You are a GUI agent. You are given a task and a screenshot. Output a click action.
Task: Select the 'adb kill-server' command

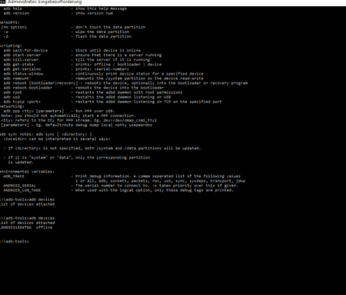pos(21,59)
